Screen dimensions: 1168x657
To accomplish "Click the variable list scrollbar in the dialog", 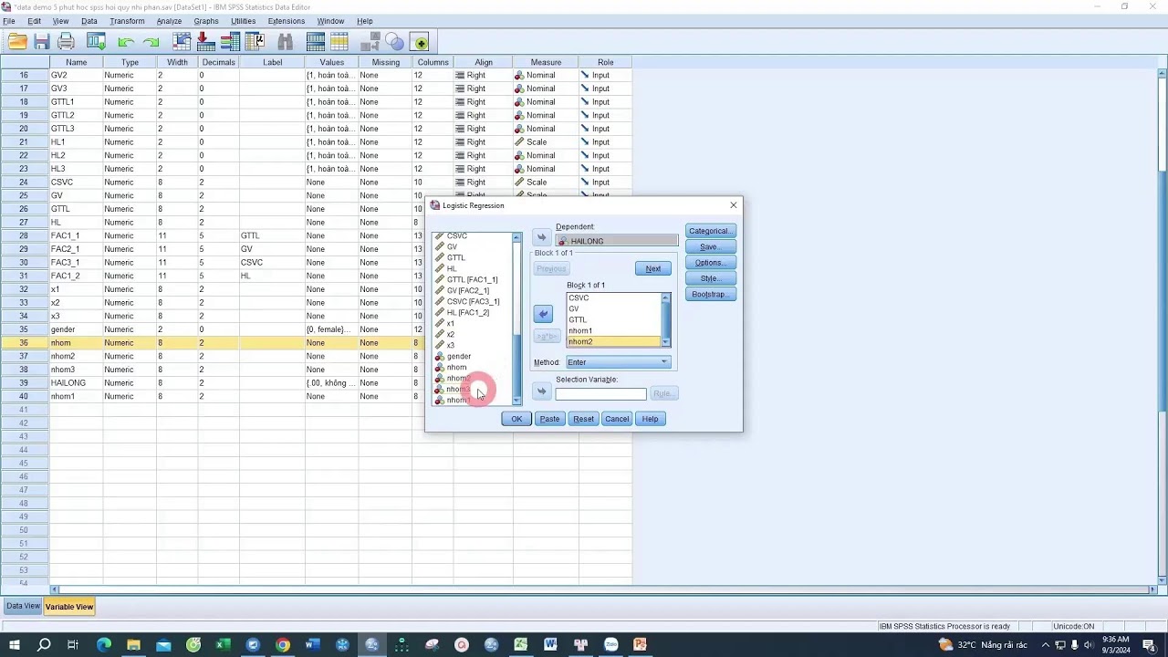I will (516, 318).
